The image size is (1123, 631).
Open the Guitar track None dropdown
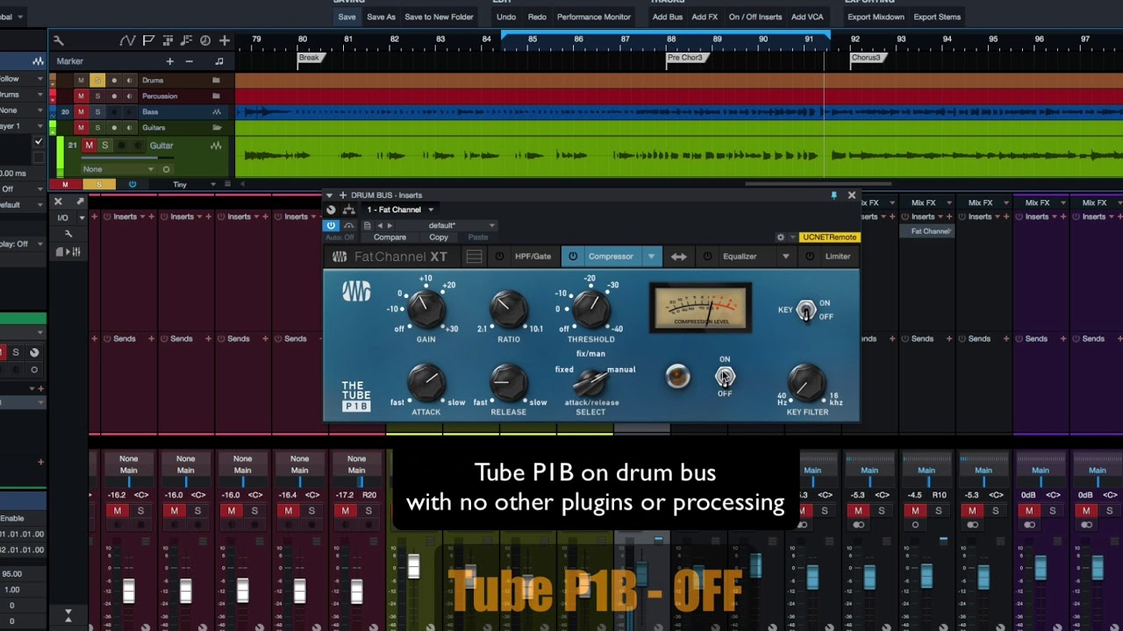coord(117,169)
